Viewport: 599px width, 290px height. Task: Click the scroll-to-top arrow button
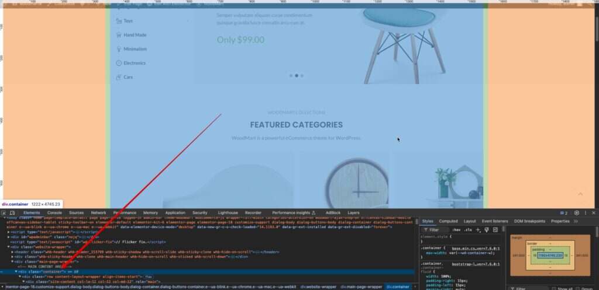(580, 194)
